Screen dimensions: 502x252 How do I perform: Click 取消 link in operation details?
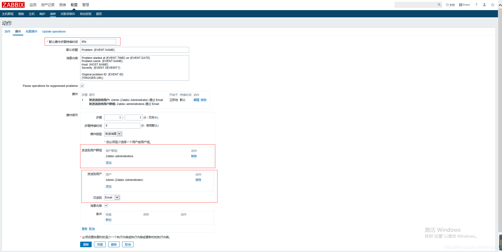[x=92, y=229]
